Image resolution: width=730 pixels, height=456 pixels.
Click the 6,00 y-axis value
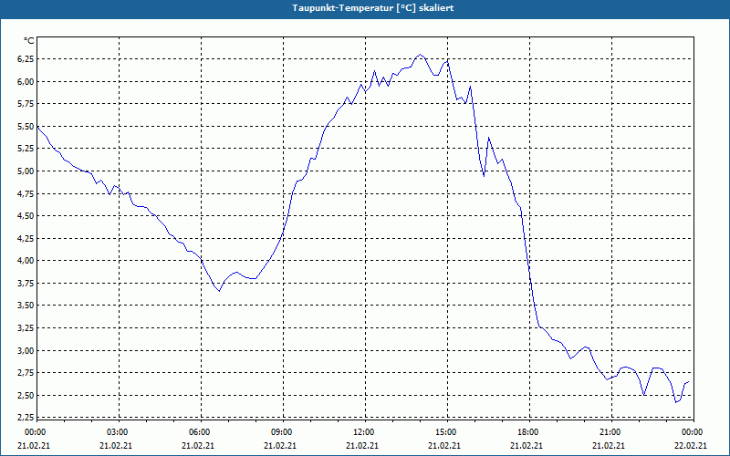26,81
